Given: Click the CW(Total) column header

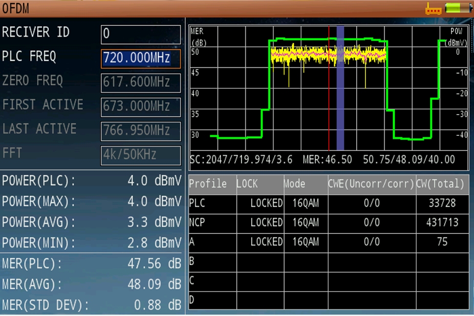Looking at the screenshot, I should [442, 184].
